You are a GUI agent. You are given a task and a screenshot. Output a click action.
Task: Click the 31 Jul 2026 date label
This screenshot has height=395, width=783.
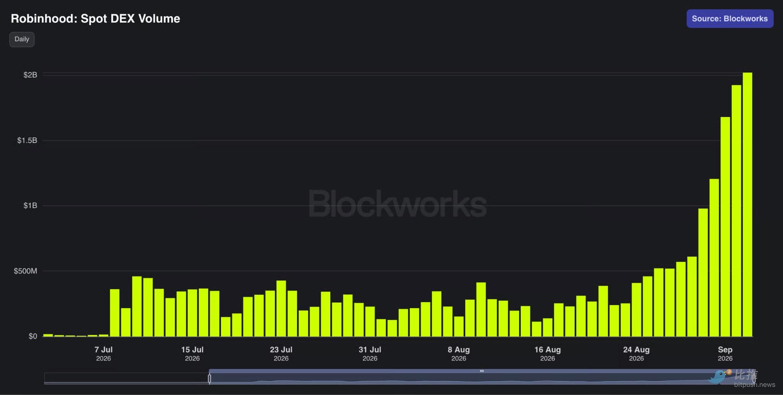coord(370,354)
